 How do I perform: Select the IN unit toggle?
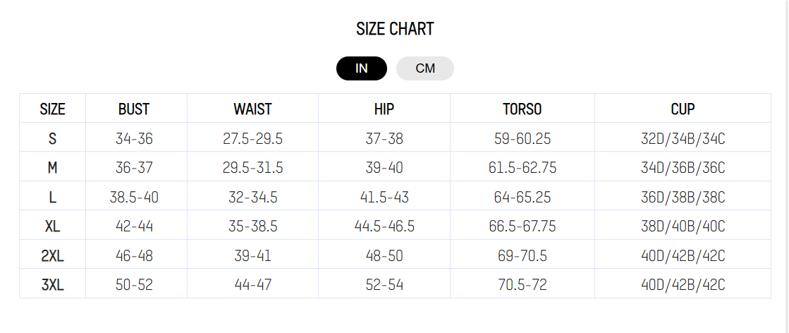(362, 68)
